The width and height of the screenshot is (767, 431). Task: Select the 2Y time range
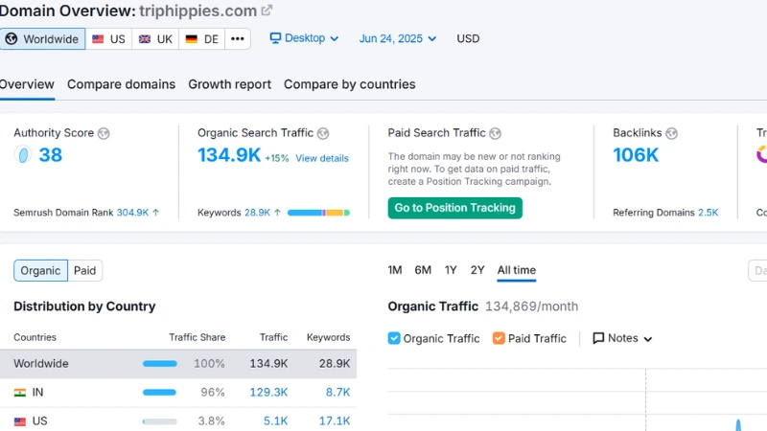click(x=476, y=270)
